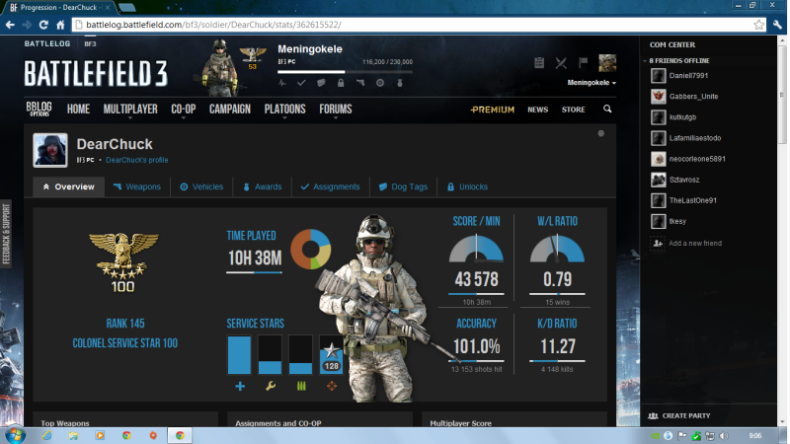Go back in the browser
The height and width of the screenshot is (444, 790).
point(10,25)
